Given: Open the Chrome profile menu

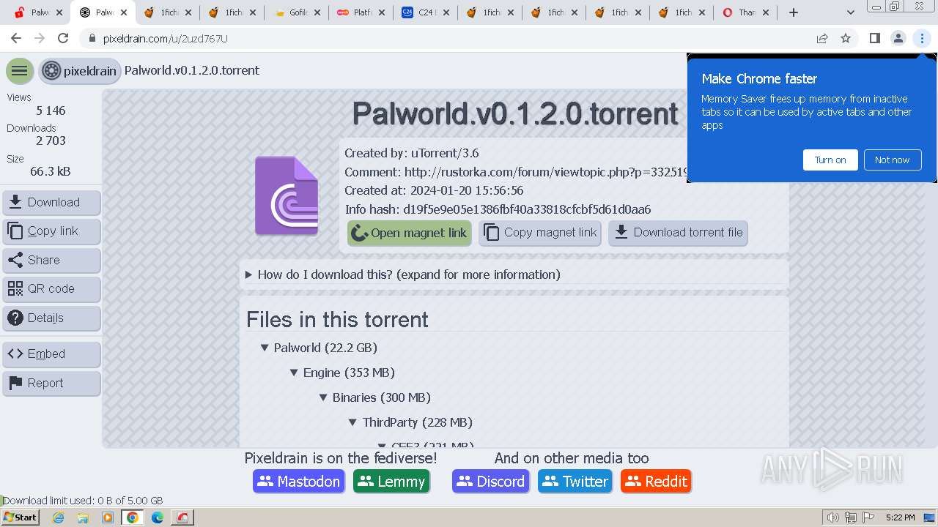Looking at the screenshot, I should [898, 38].
